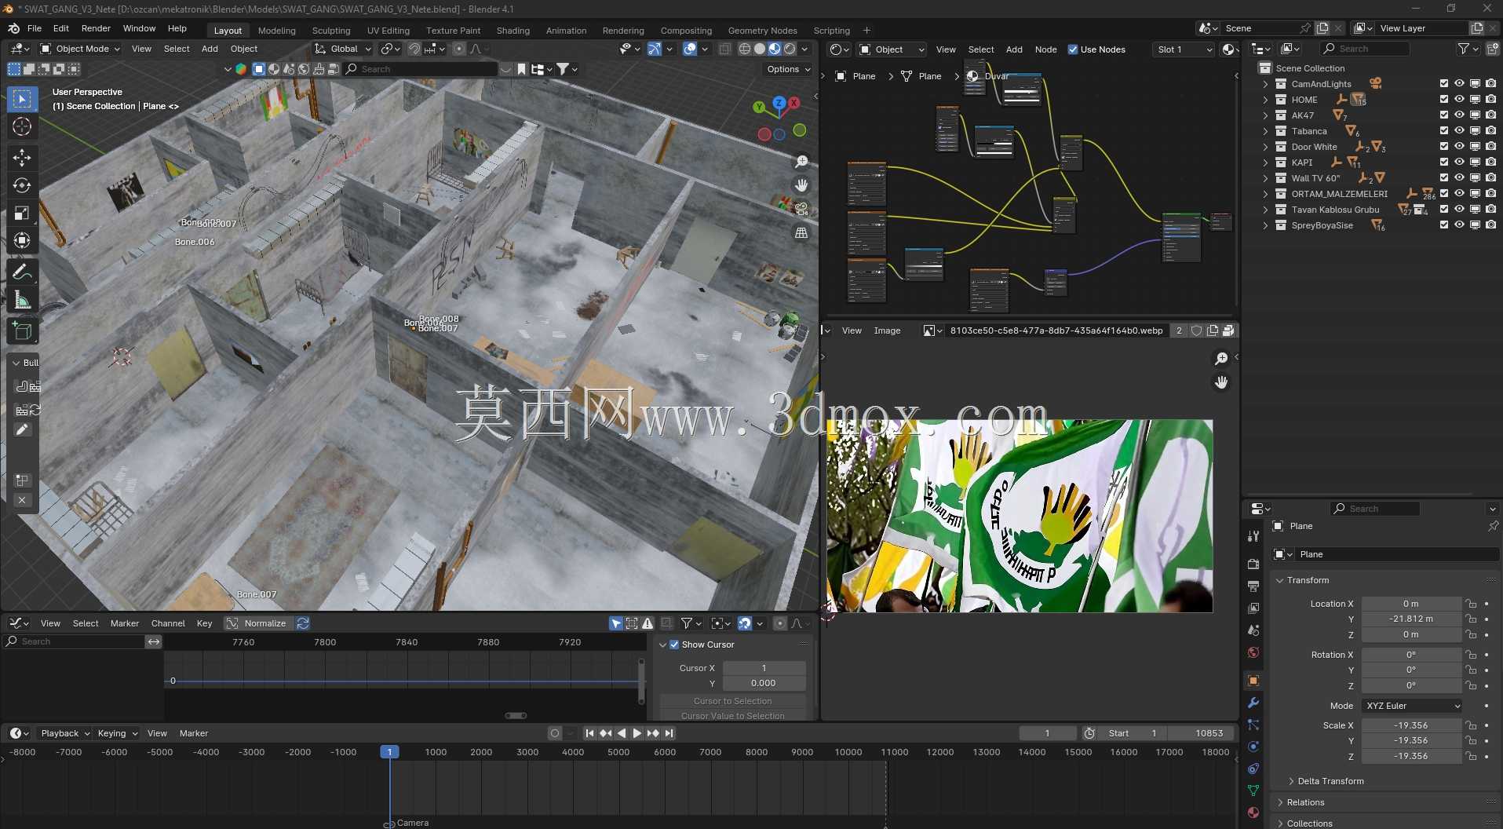This screenshot has width=1503, height=829.
Task: Select the Rotate tool in viewport toolbar
Action: pyautogui.click(x=22, y=185)
